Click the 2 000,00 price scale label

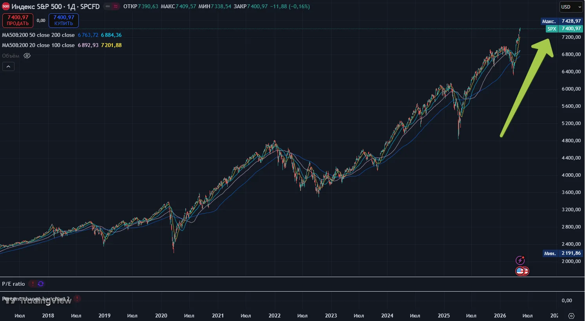point(571,261)
